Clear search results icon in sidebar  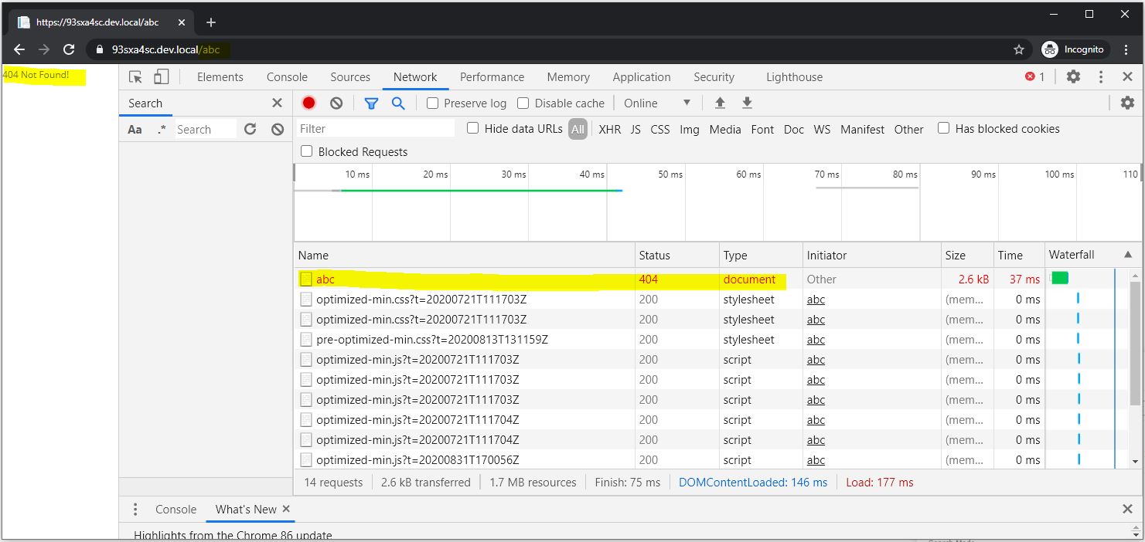point(278,129)
